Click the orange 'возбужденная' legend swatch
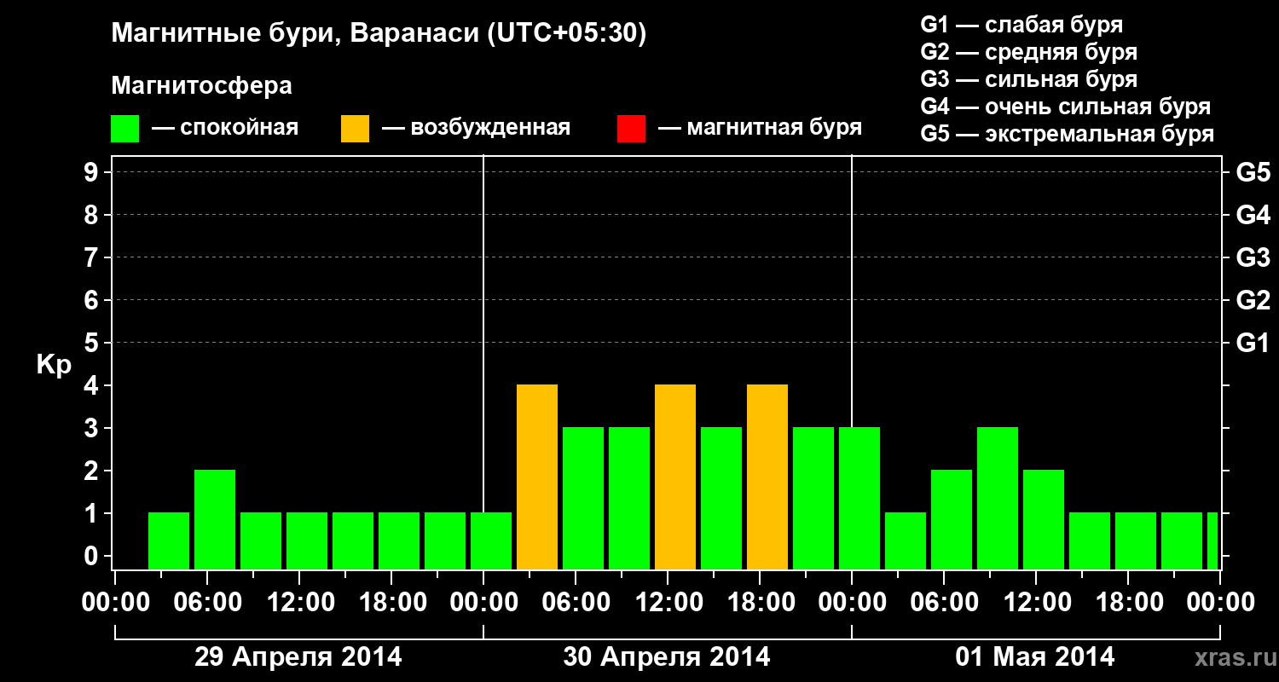Viewport: 1279px width, 682px height. point(355,129)
